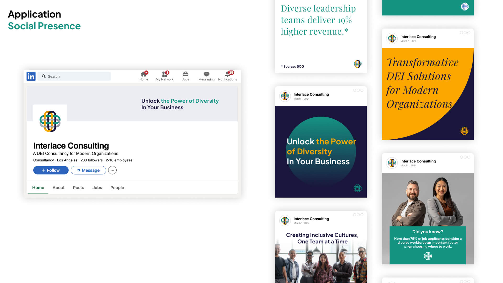The height and width of the screenshot is (283, 503).
Task: Click white logo on top green banner
Action: tap(465, 7)
